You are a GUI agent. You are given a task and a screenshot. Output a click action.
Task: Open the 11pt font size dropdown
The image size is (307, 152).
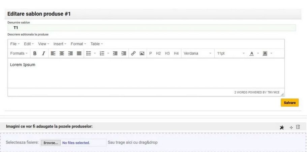click(x=231, y=53)
